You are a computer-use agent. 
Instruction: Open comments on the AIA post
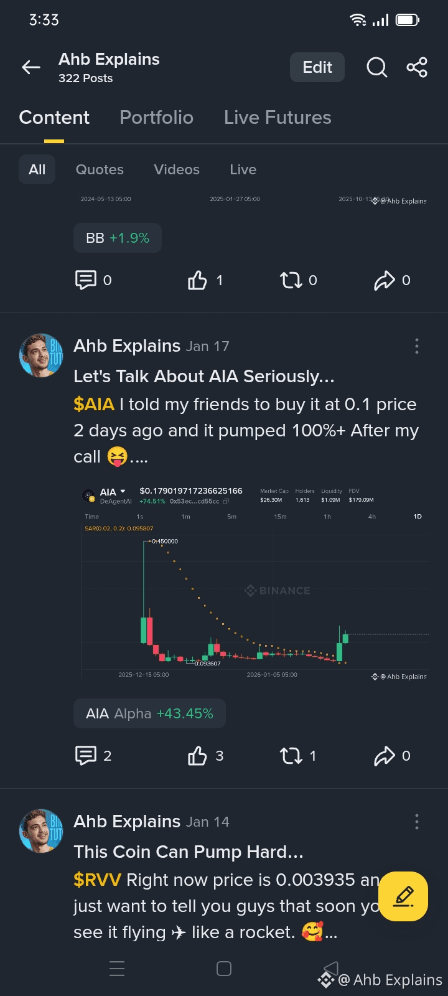pos(86,756)
